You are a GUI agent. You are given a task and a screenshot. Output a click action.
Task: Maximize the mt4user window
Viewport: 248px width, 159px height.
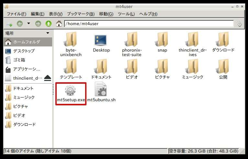click(237, 6)
